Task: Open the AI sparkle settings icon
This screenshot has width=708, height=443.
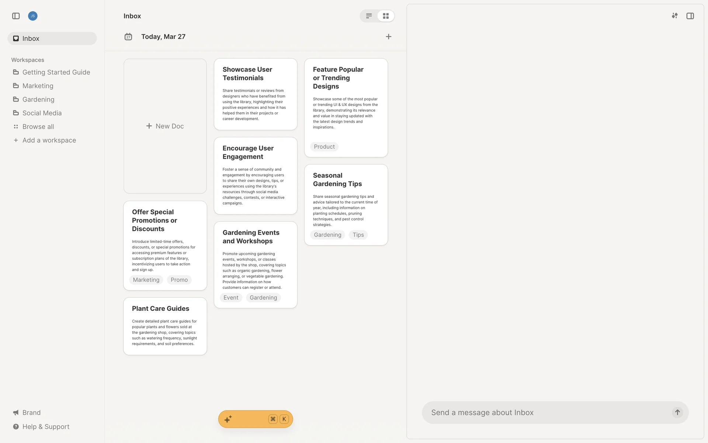Action: [674, 16]
